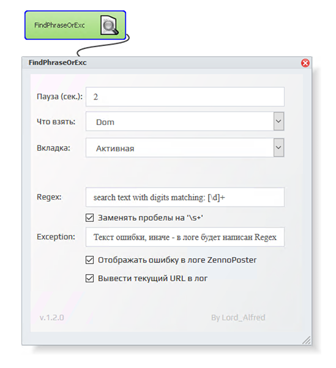Image resolution: width=336 pixels, height=368 pixels.
Task: Click the Exception: field label
Action: pos(56,236)
